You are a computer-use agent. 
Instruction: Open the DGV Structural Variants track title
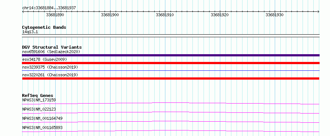tap(52, 47)
